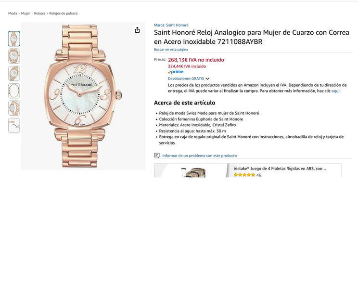Select the fifth watch thumbnail

pos(14,108)
